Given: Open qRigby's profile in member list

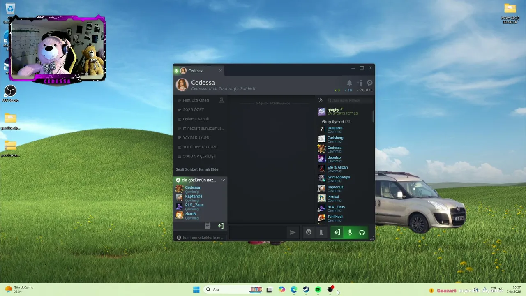Looking at the screenshot, I should coord(345,111).
